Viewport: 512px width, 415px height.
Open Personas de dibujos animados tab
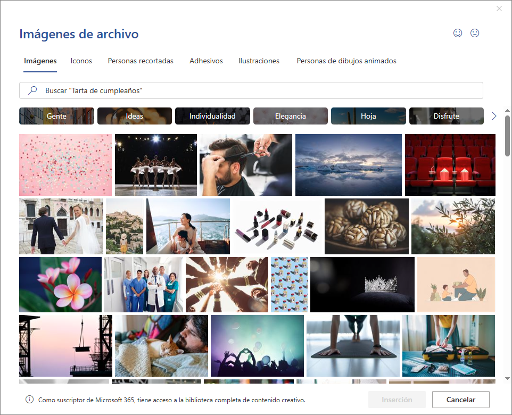(x=346, y=61)
